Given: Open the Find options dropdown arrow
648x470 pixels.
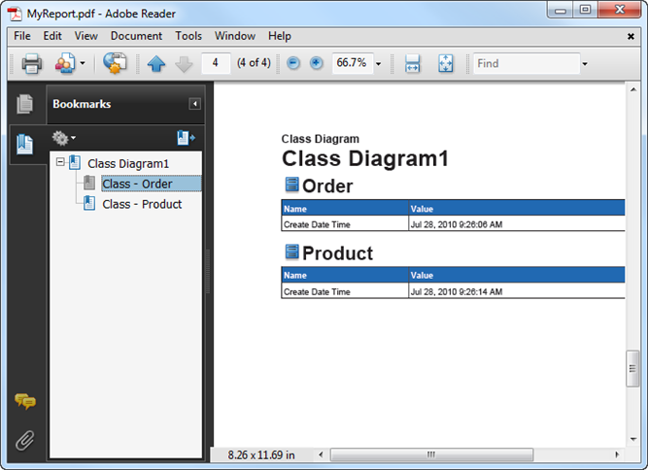Looking at the screenshot, I should pos(585,64).
